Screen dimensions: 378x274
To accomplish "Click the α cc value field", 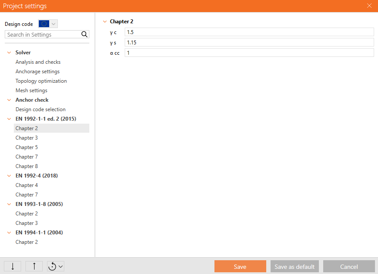I will pyautogui.click(x=249, y=53).
